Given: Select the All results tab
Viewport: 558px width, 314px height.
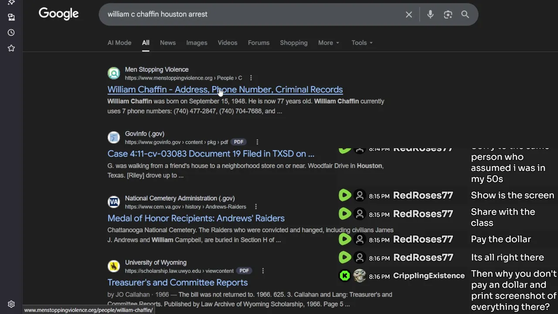Looking at the screenshot, I should click(x=146, y=43).
